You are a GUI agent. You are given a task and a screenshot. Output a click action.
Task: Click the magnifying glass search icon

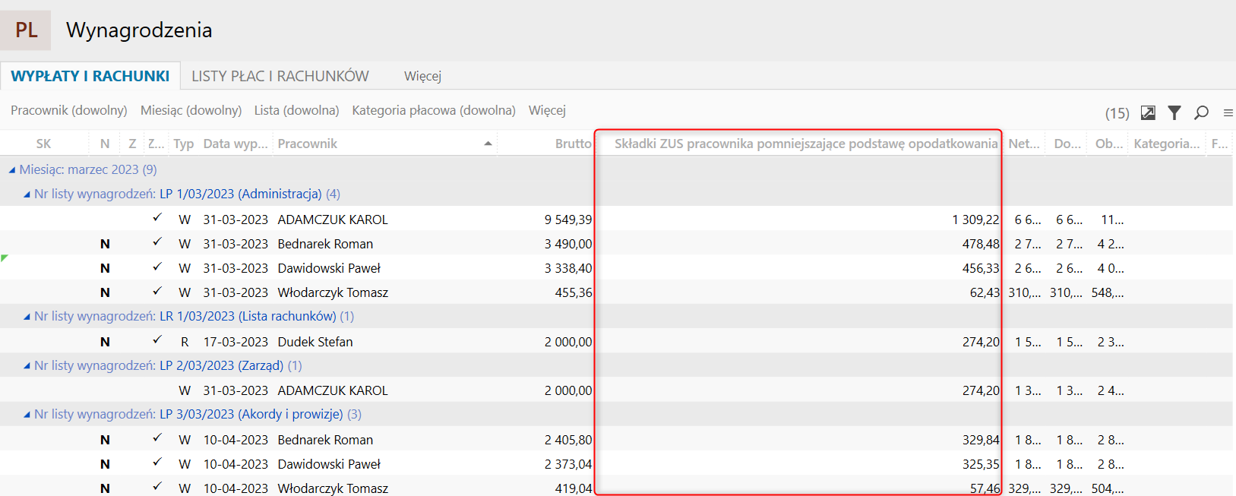tap(1201, 113)
